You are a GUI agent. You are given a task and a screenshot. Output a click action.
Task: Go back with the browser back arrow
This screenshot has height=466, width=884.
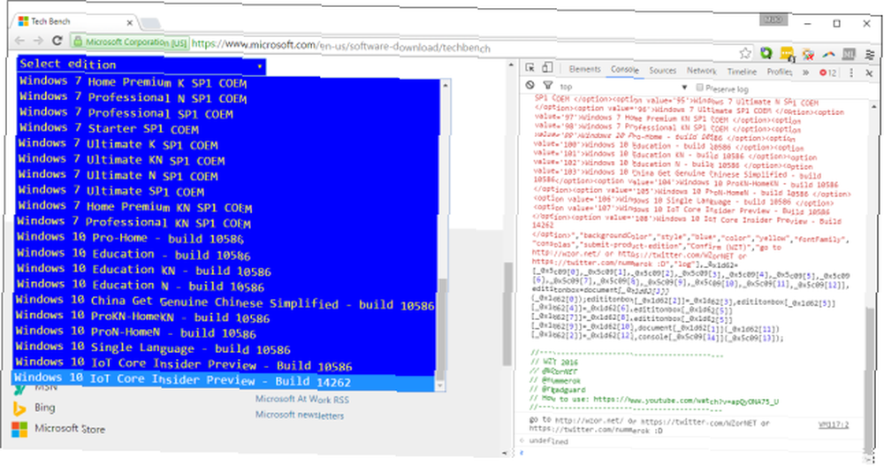[19, 40]
